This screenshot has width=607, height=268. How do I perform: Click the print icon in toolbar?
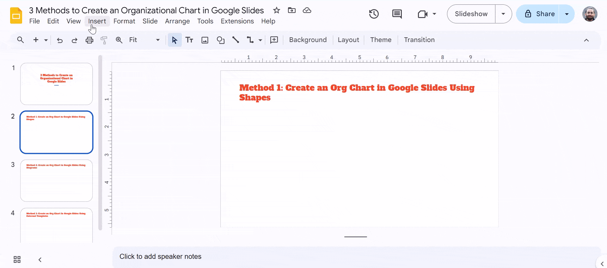[x=89, y=40]
